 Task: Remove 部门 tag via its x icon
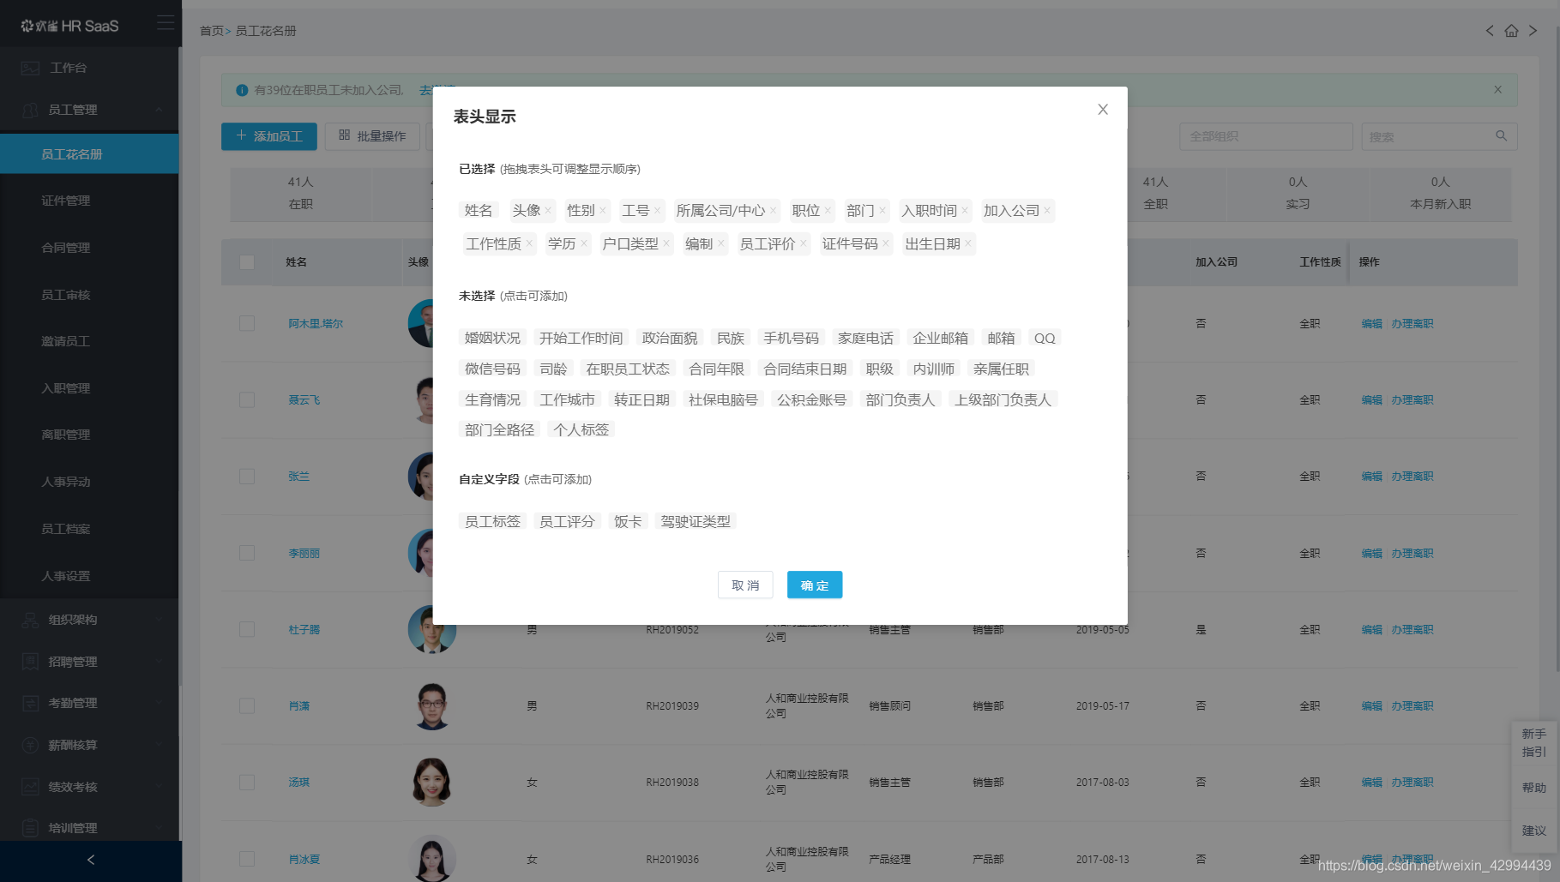click(882, 211)
